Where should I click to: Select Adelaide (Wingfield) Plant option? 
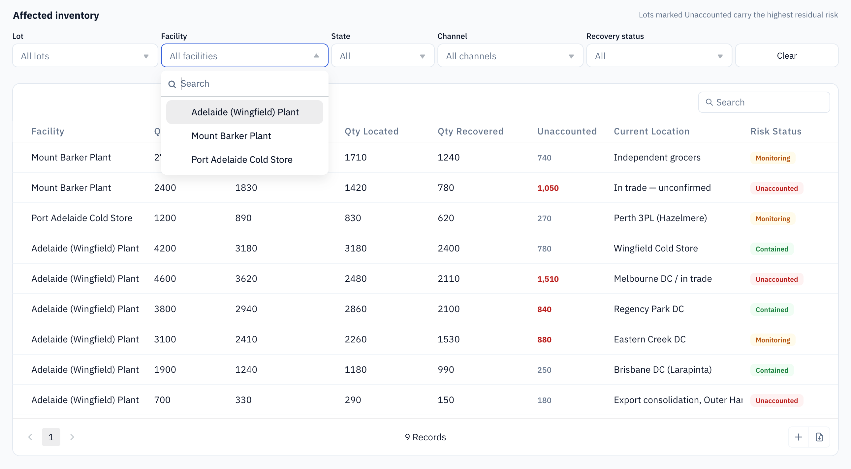244,112
